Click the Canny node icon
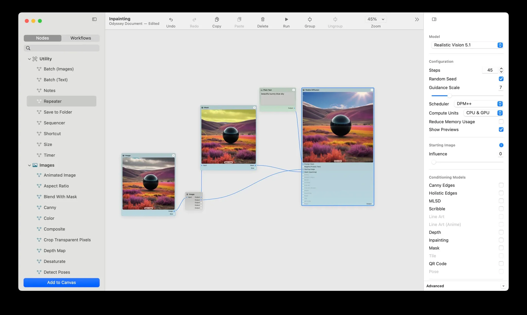The height and width of the screenshot is (315, 527). (39, 207)
